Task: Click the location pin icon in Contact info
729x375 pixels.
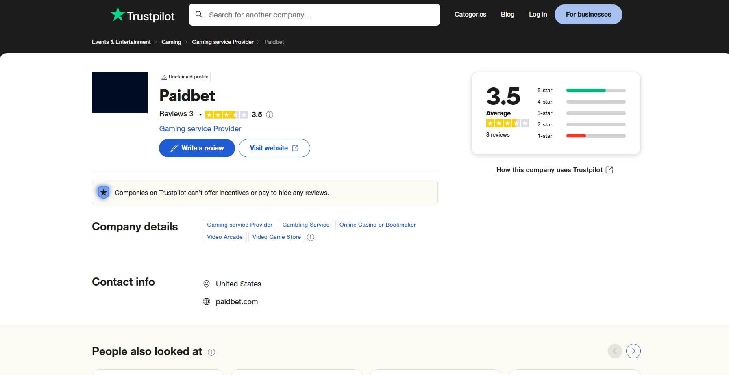Action: click(207, 284)
